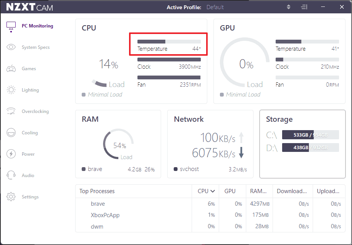Sort processes by the RAM column
The image size is (352, 245).
click(258, 191)
